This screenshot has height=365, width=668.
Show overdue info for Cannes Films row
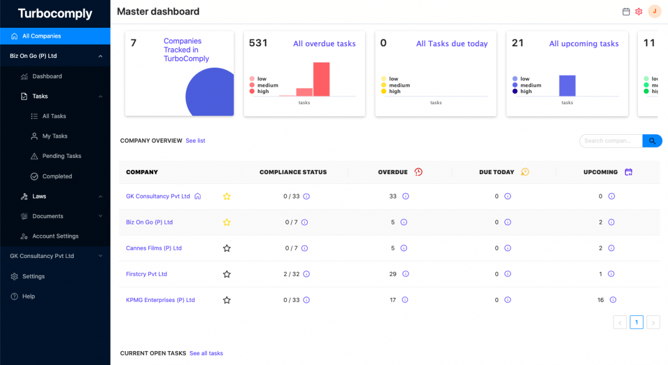coord(404,248)
